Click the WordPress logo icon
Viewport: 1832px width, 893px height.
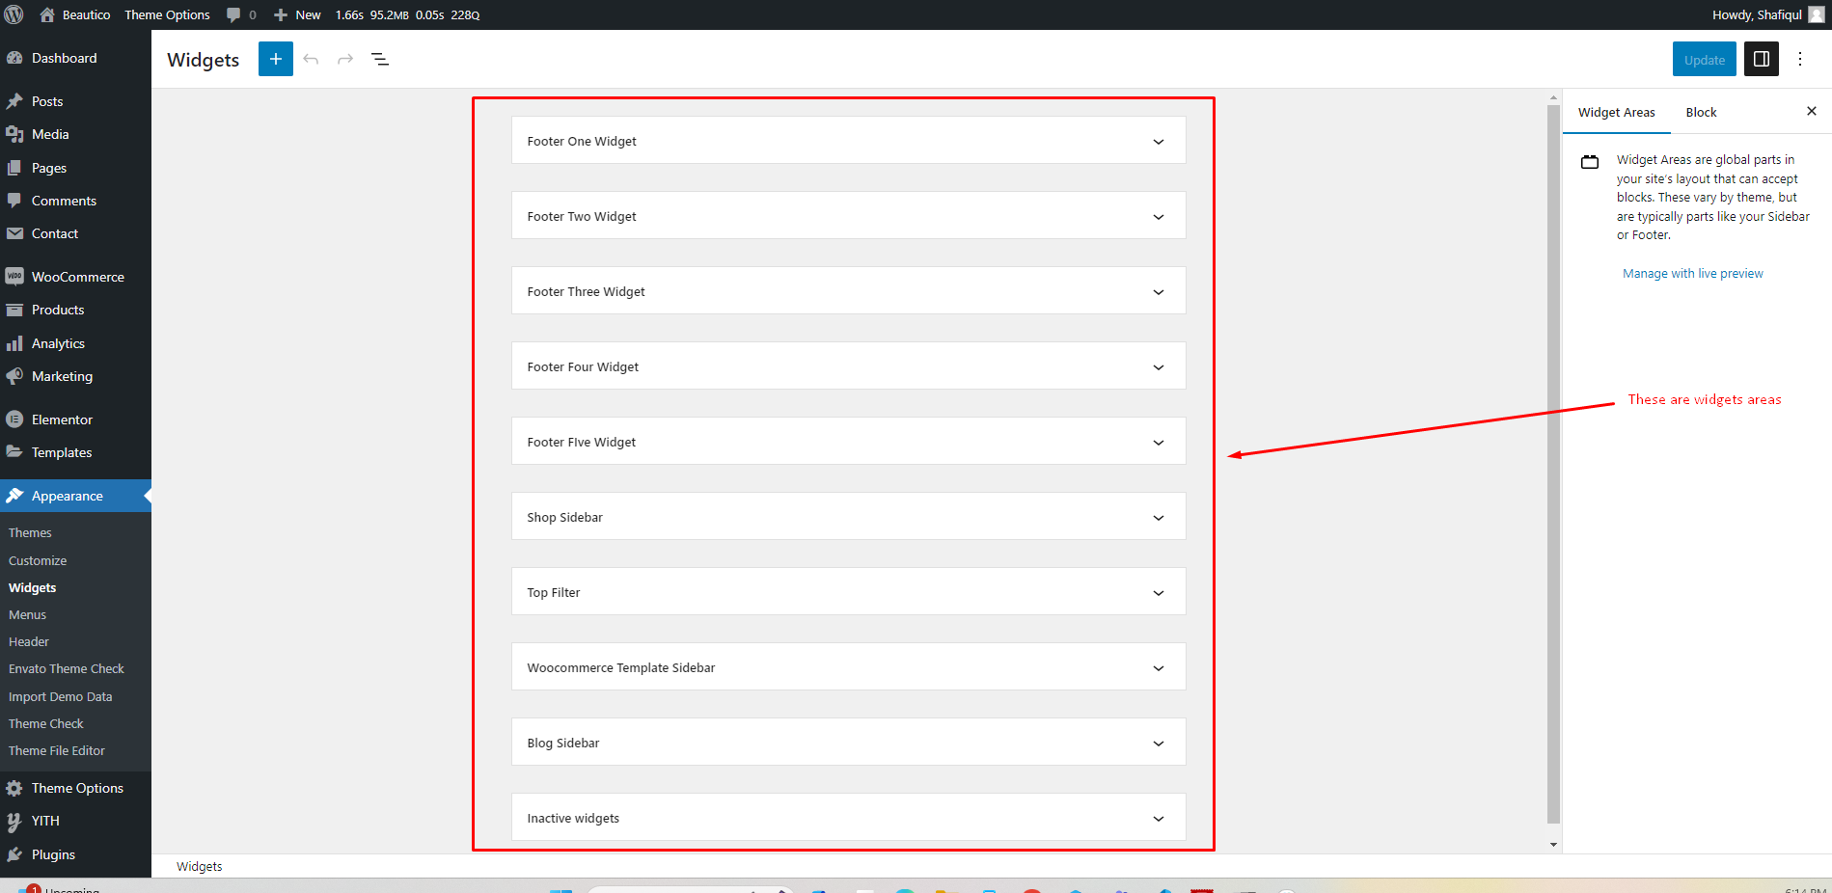tap(14, 14)
